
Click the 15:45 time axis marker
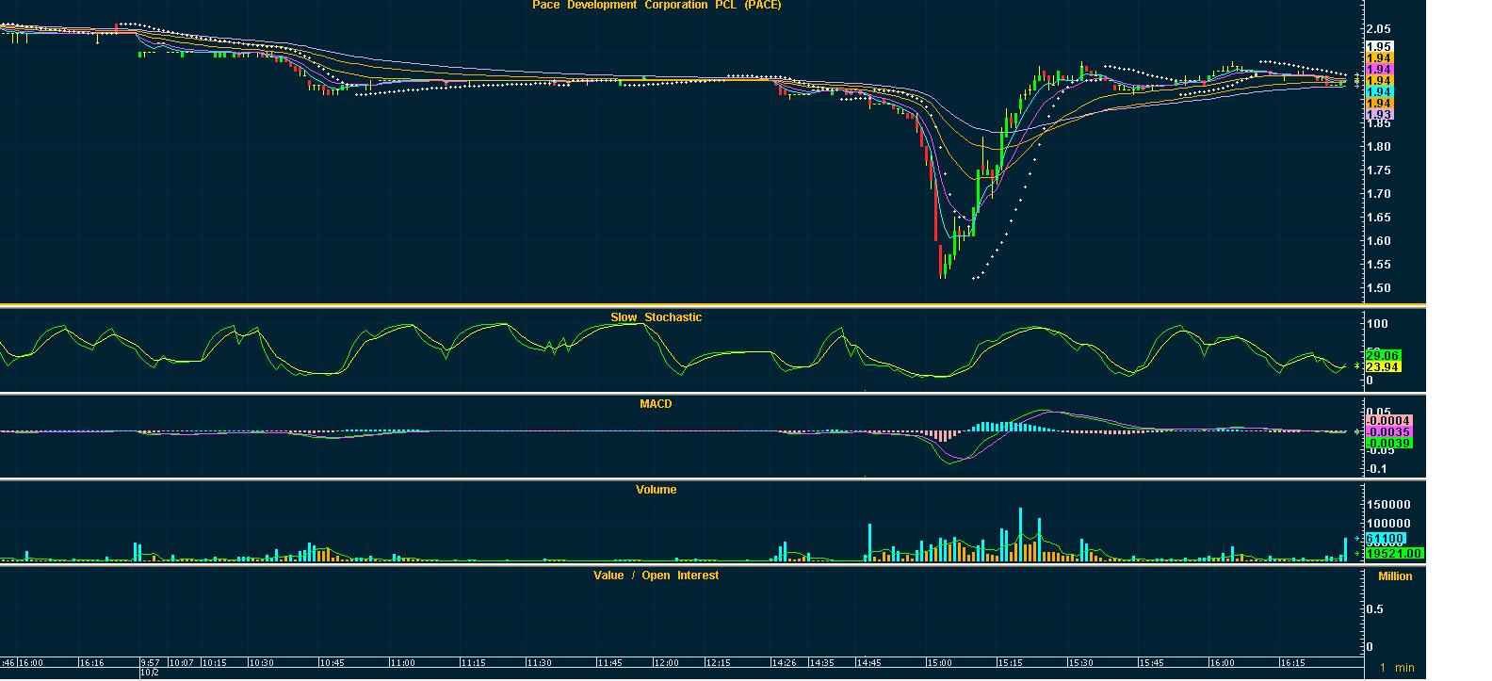pos(1151,663)
